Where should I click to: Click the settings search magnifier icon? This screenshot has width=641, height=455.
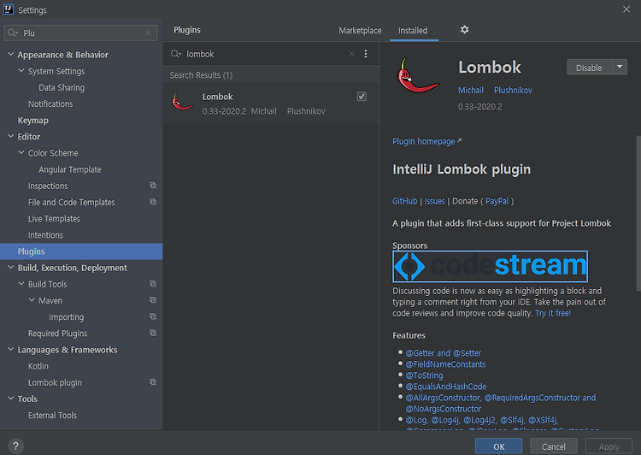click(13, 32)
